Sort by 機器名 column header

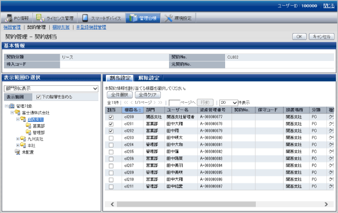tap(133, 110)
